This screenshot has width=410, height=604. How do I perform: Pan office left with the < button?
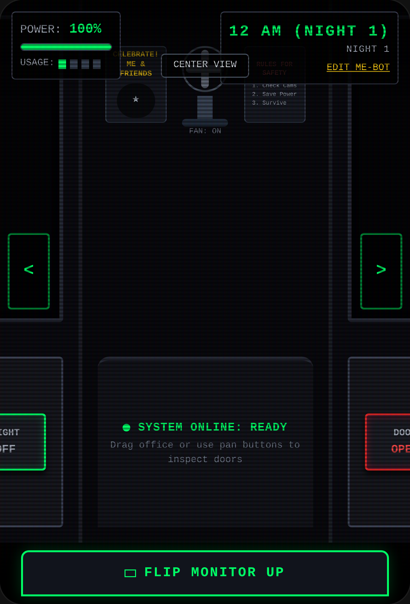[x=29, y=271]
